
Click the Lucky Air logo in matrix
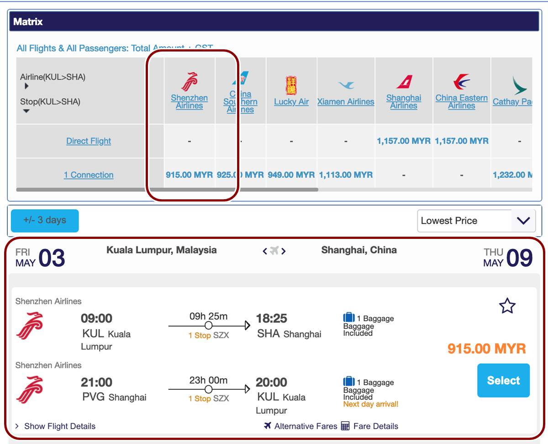click(x=291, y=86)
